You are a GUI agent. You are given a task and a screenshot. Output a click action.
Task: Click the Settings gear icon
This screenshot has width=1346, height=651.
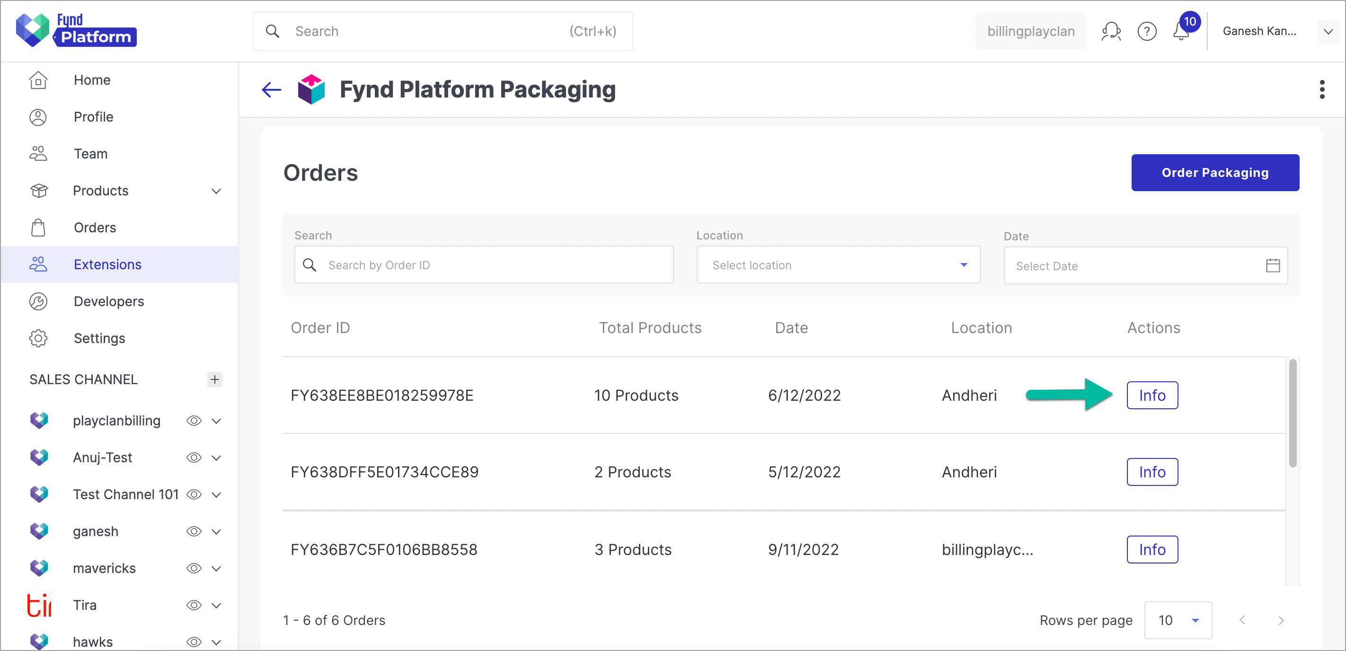[x=38, y=338]
